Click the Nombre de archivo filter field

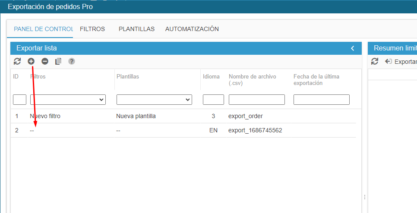[x=256, y=100]
